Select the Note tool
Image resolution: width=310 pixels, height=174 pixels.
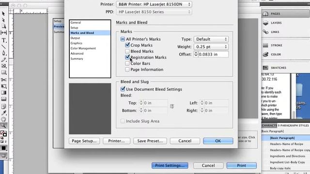(3, 106)
